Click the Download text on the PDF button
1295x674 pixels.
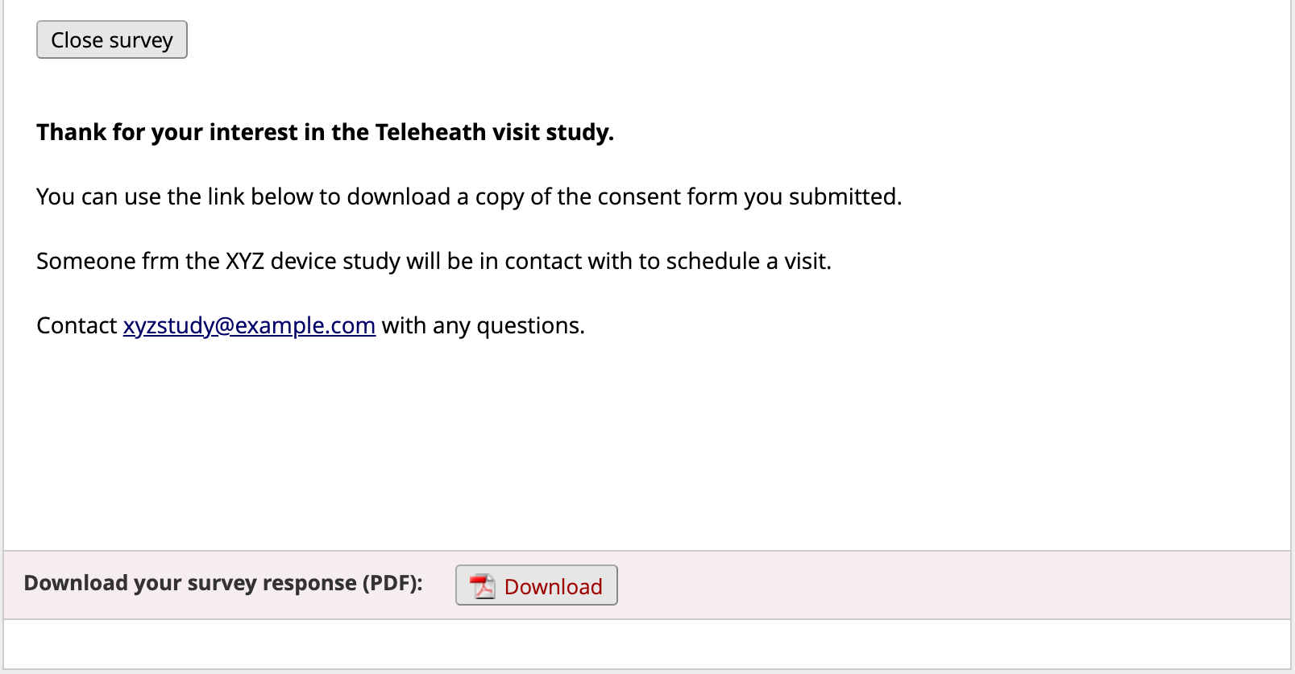[x=553, y=586]
